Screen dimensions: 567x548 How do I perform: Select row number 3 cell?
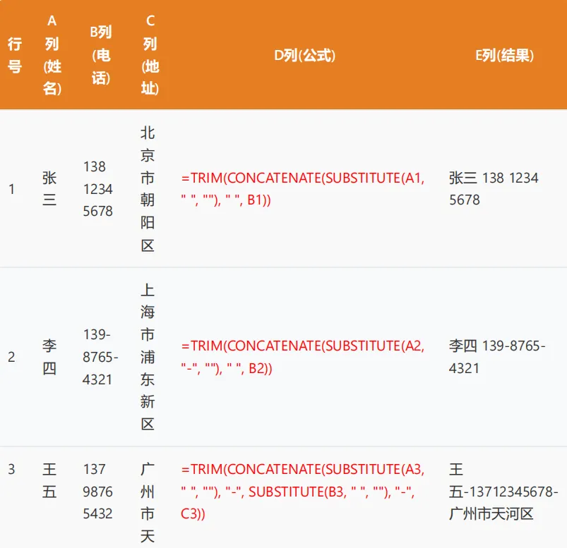click(11, 469)
